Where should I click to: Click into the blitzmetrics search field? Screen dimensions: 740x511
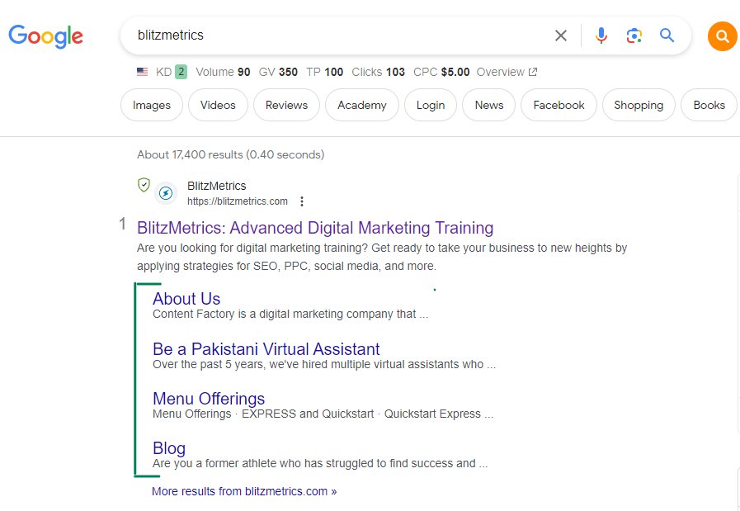click(340, 35)
